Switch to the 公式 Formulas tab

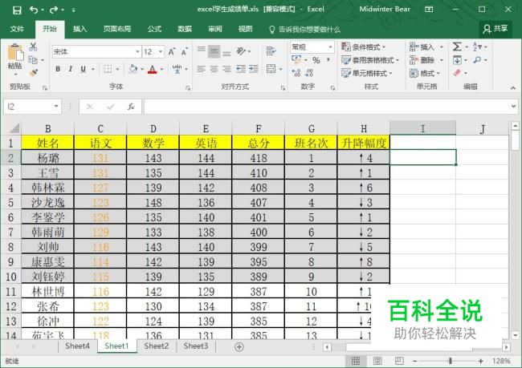(x=154, y=29)
